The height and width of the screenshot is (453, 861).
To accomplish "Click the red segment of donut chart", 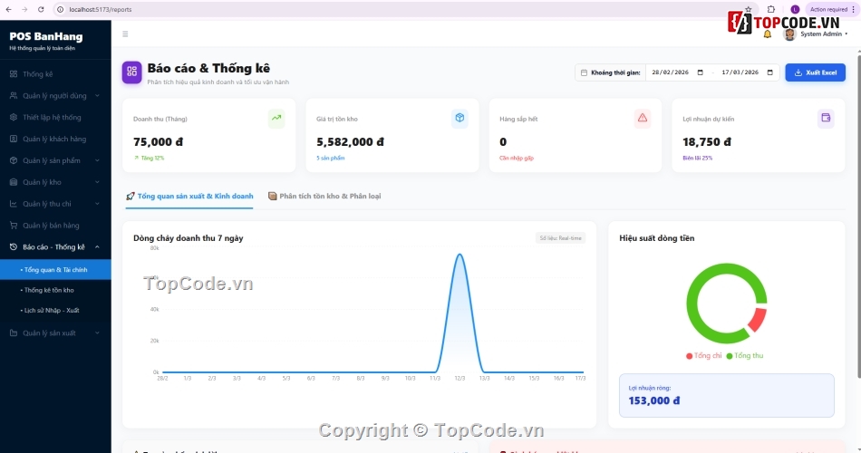I will point(758,320).
